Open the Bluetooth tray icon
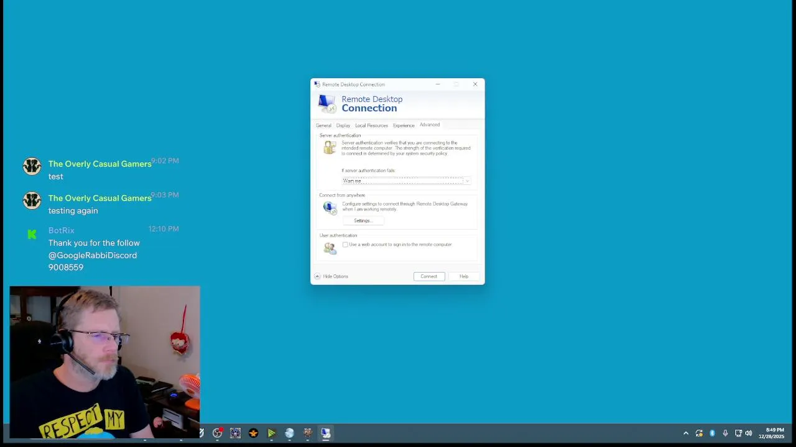 (712, 433)
